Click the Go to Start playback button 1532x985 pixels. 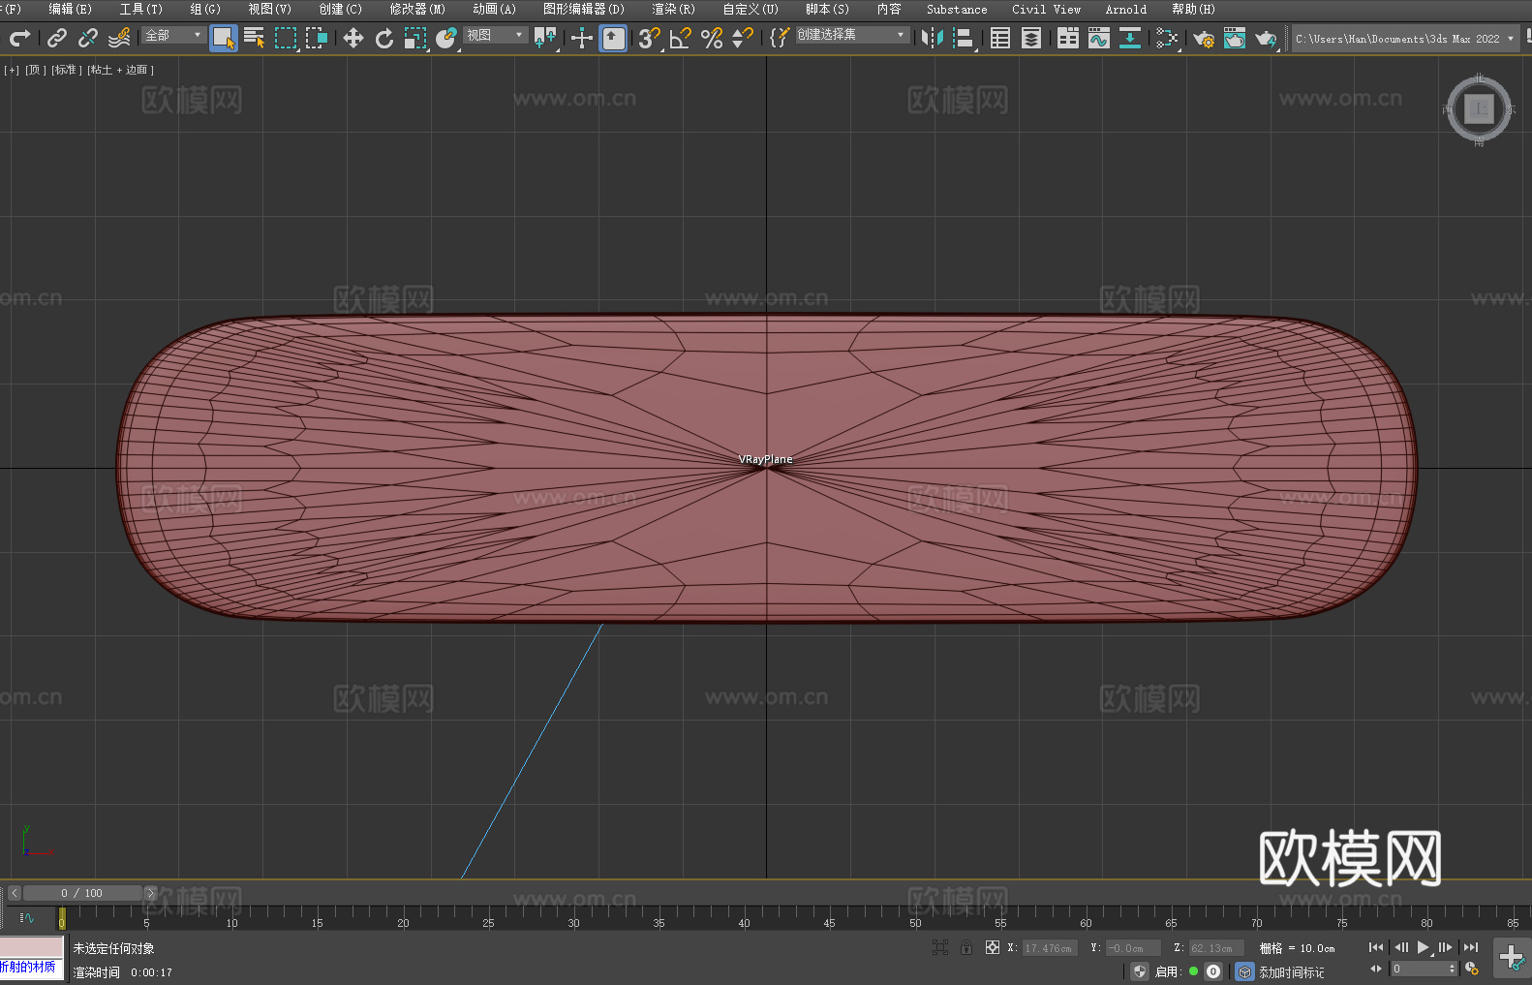[1376, 947]
